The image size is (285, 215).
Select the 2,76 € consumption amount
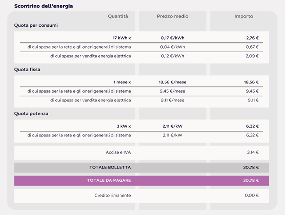click(252, 38)
